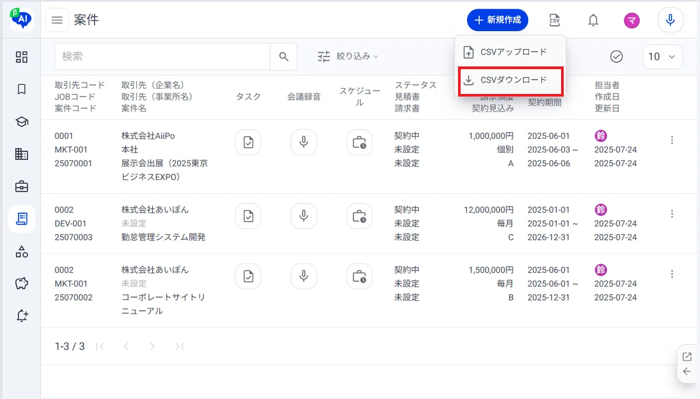Open the bookmark icon in sidebar
This screenshot has height=399, width=700.
(22, 89)
